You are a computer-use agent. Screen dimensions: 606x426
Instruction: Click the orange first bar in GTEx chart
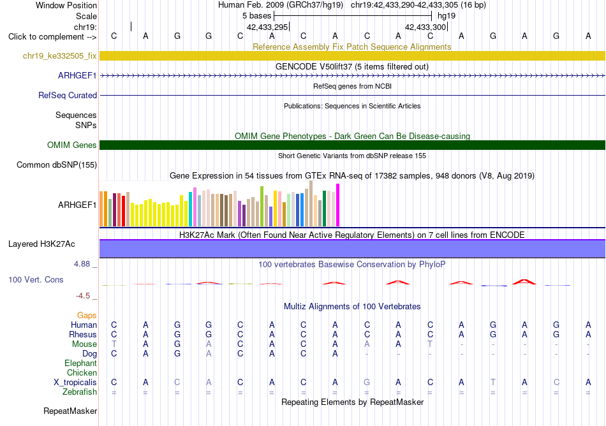click(101, 209)
